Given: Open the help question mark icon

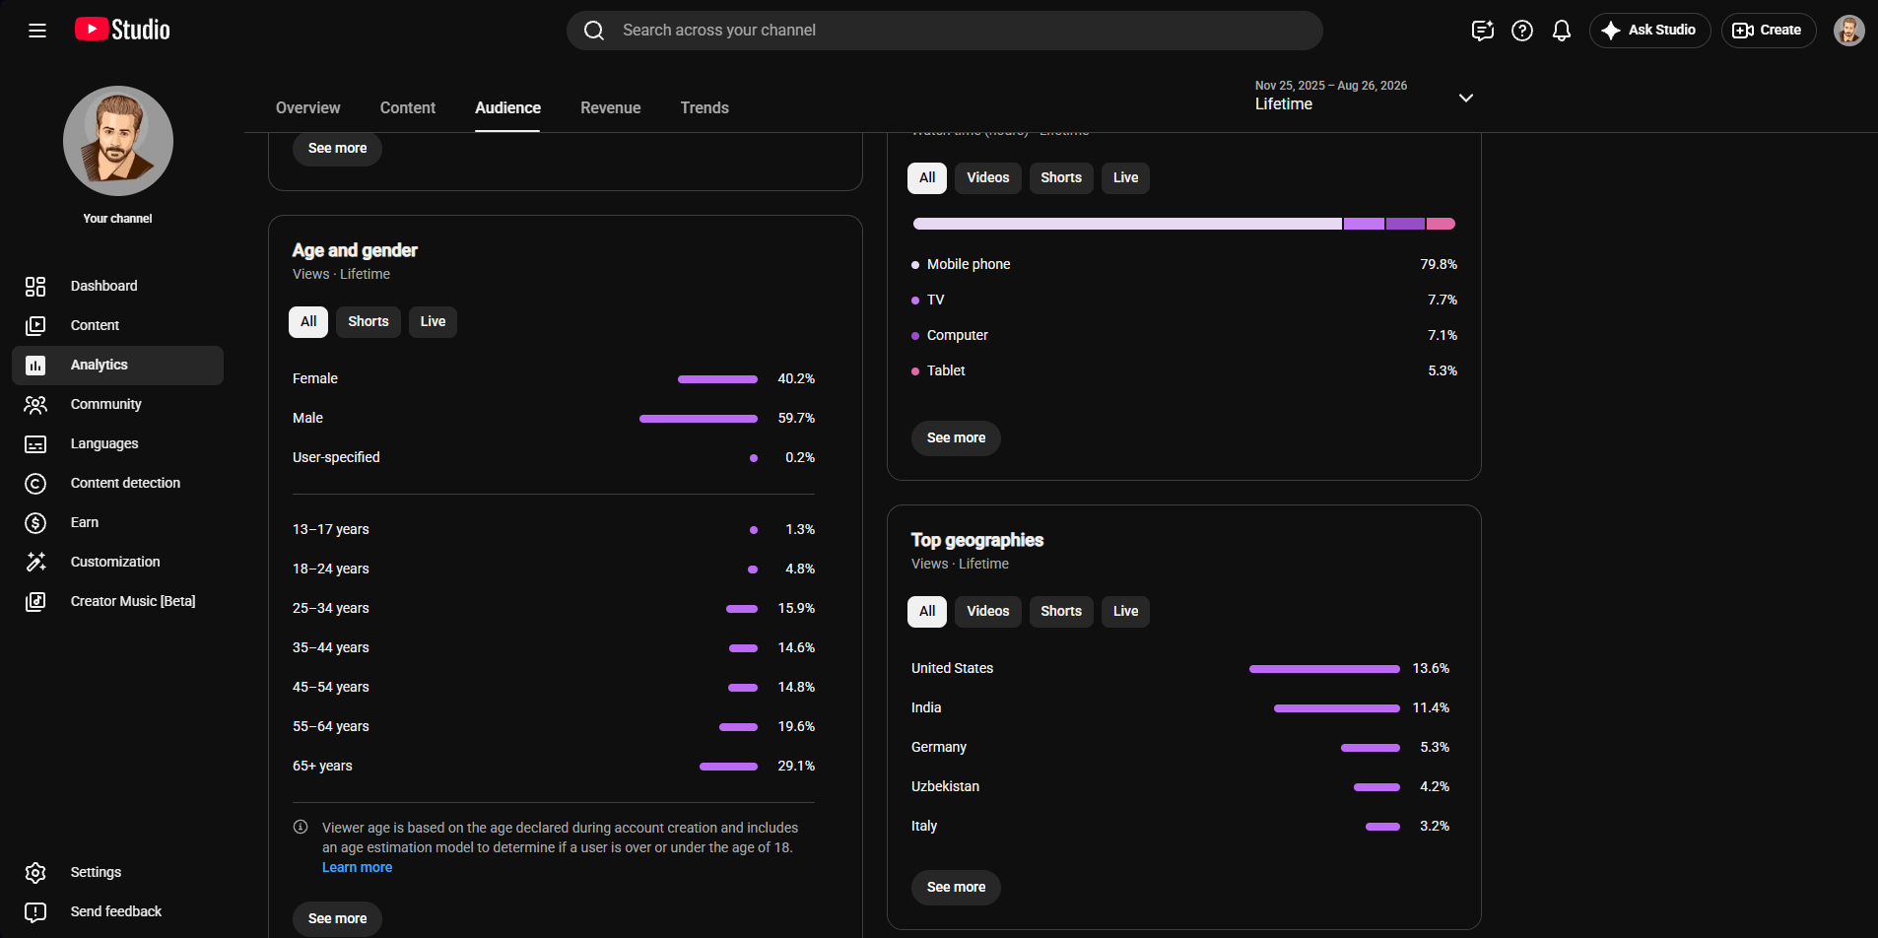Looking at the screenshot, I should 1522,31.
